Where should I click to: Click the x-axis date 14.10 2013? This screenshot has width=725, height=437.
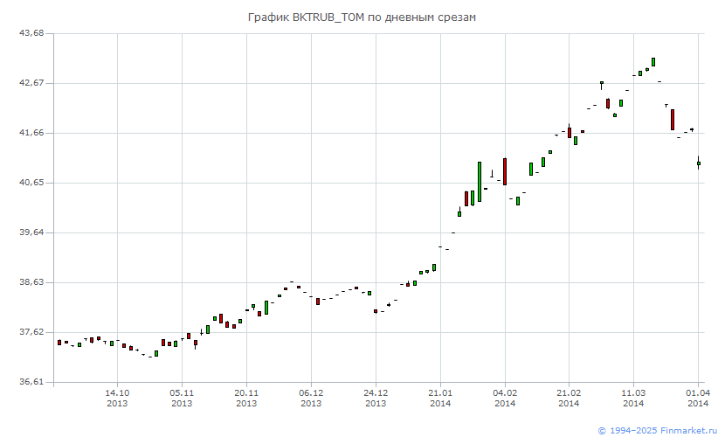click(x=117, y=399)
